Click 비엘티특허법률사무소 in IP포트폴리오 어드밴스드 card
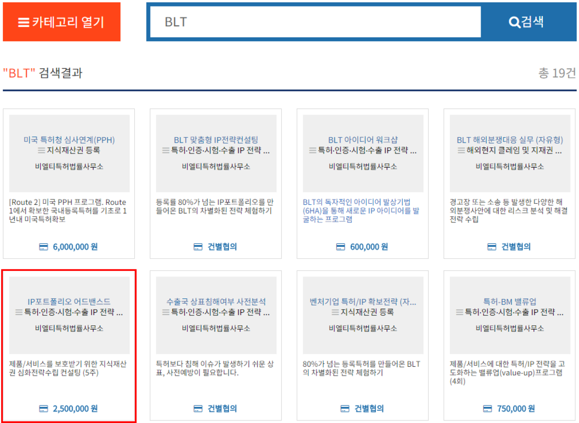 (69, 328)
